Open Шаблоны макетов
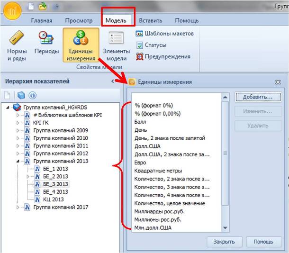The image size is (289, 253). tap(164, 34)
